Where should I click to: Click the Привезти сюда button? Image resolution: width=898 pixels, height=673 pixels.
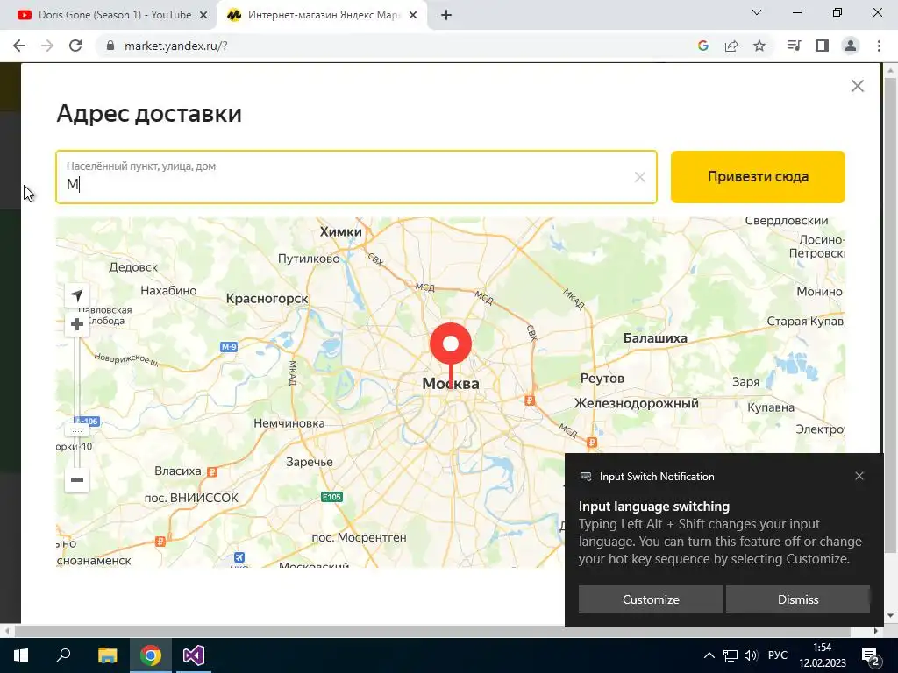point(758,177)
